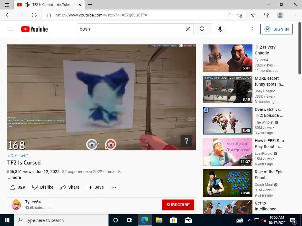Open Get to Intelligence video title
This screenshot has width=302, height=226.
click(267, 206)
